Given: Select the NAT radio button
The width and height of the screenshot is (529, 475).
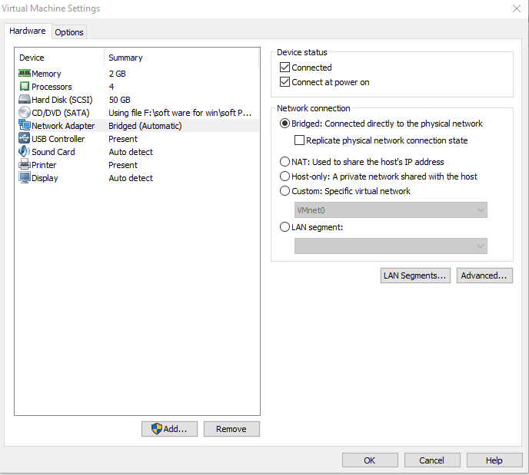Looking at the screenshot, I should (284, 162).
